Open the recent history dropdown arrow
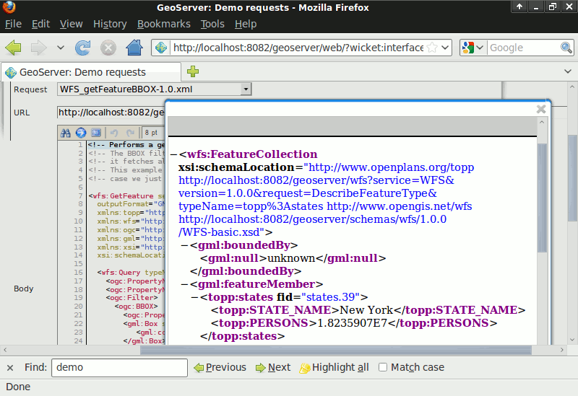This screenshot has height=396, width=578. tap(61, 48)
